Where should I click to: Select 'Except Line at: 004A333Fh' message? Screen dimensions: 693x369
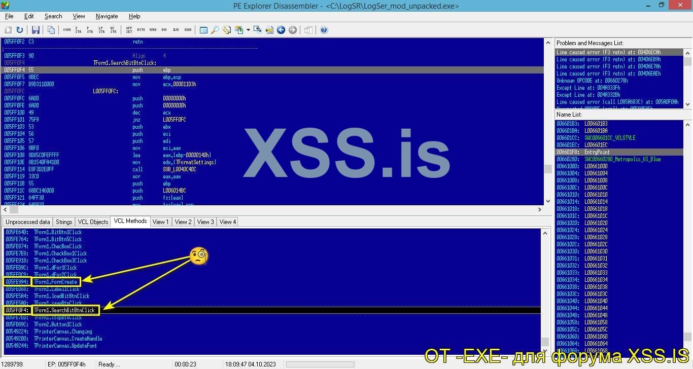tap(619, 88)
